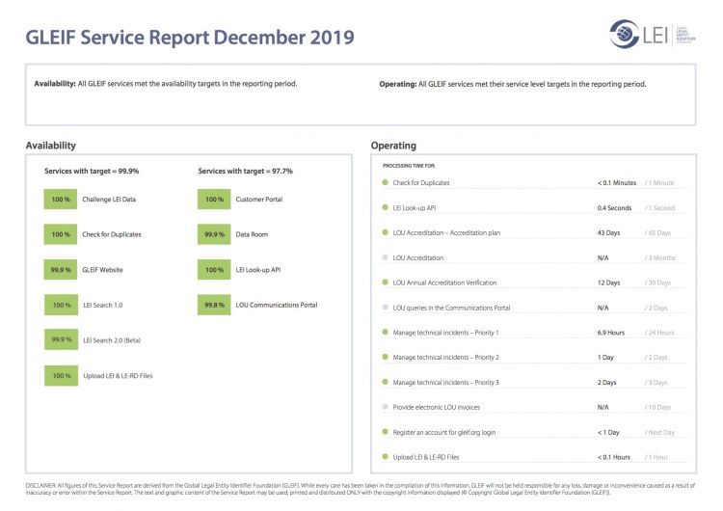Click green dot beside Check for Duplicates processing time
This screenshot has height=511, width=723.
coord(385,182)
